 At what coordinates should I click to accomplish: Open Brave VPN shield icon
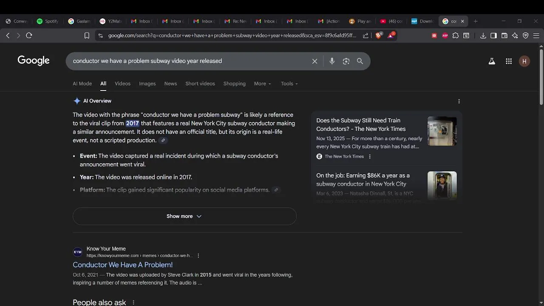click(526, 36)
